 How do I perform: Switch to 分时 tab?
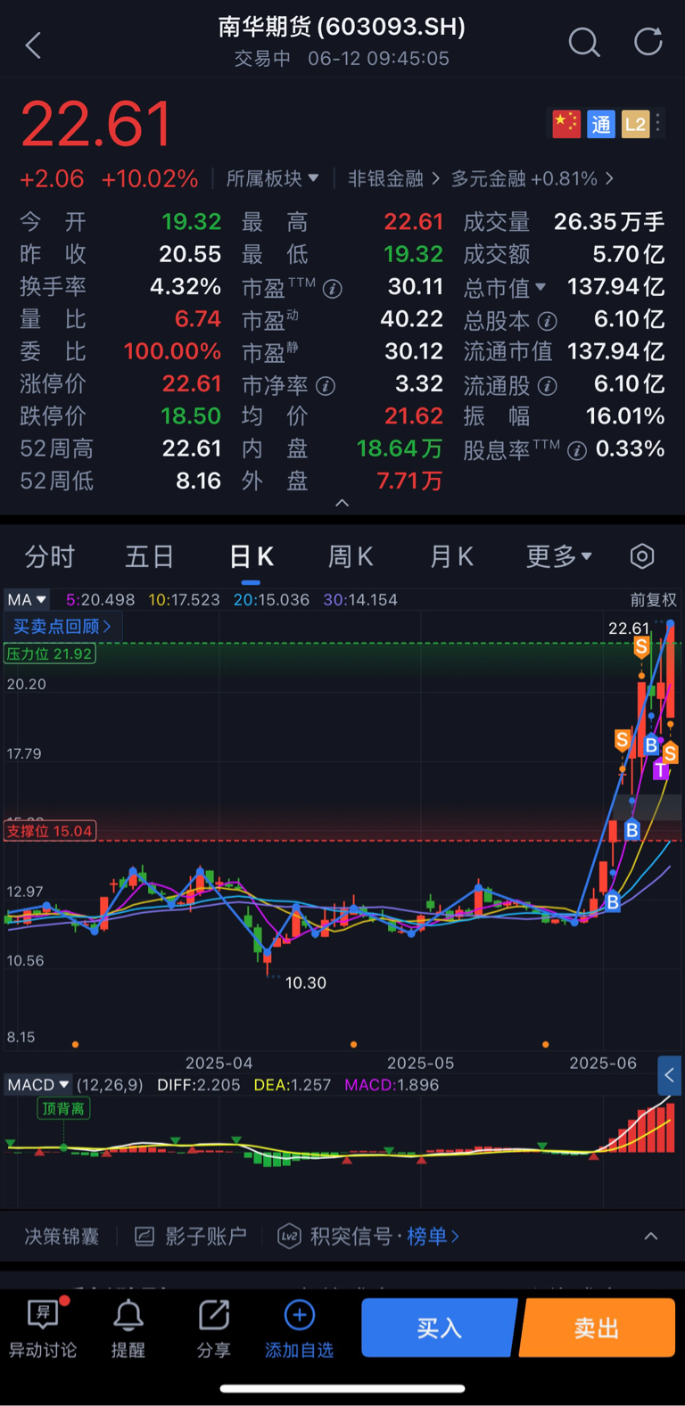point(50,556)
